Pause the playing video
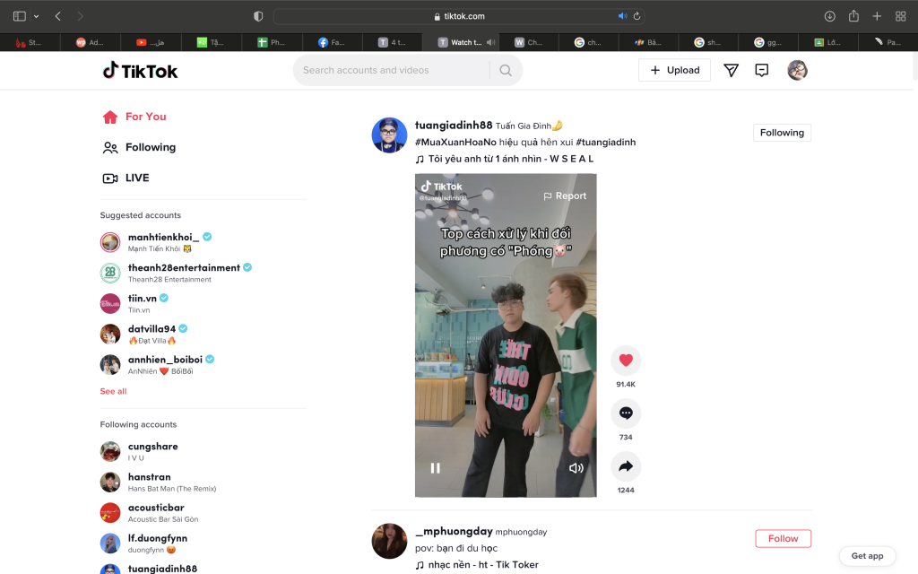918x574 pixels. [435, 468]
